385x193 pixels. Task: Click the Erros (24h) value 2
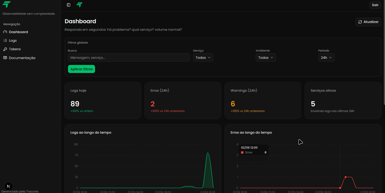(x=153, y=104)
